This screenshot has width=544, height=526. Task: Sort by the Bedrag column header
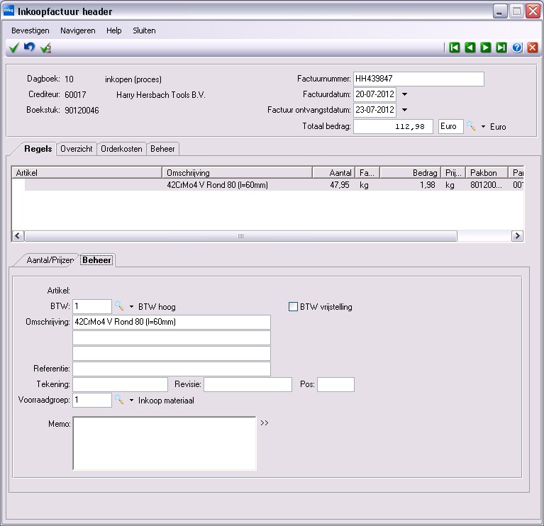[x=411, y=173]
